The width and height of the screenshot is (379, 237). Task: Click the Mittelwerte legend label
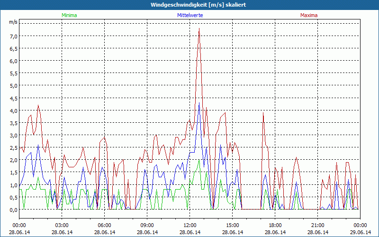tap(190, 15)
